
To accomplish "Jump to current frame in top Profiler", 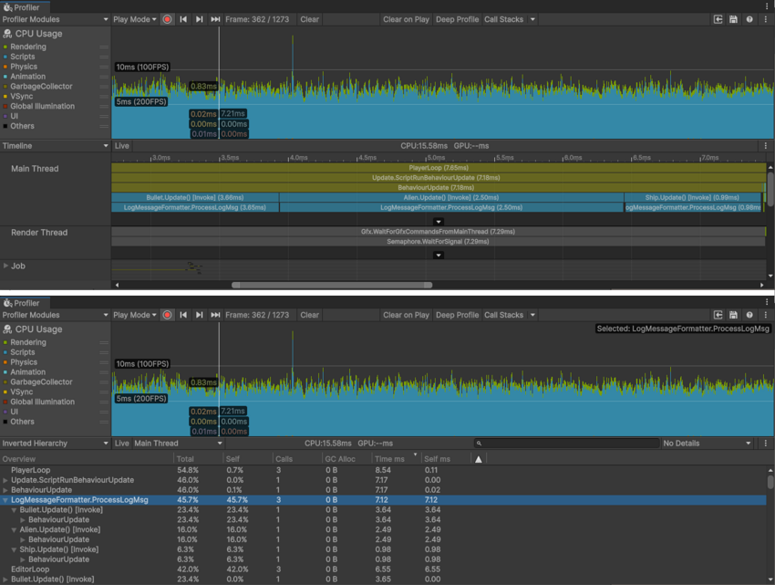I will pyautogui.click(x=215, y=19).
